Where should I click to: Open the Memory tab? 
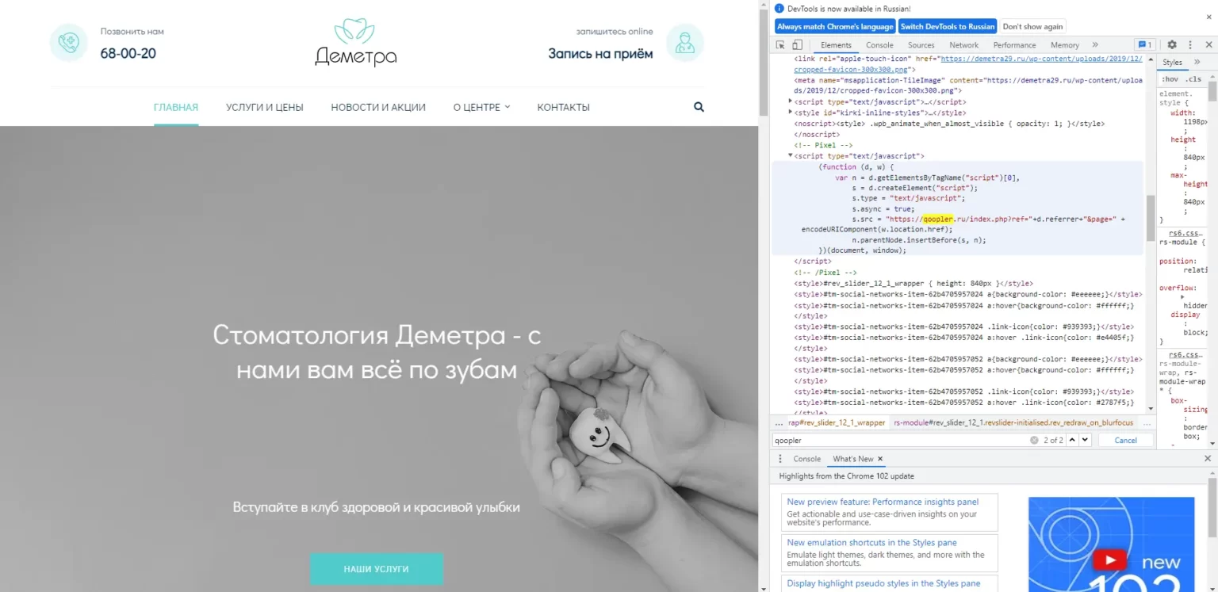(x=1065, y=45)
